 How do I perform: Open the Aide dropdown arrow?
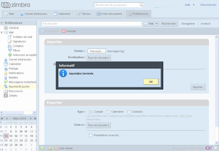194,5
